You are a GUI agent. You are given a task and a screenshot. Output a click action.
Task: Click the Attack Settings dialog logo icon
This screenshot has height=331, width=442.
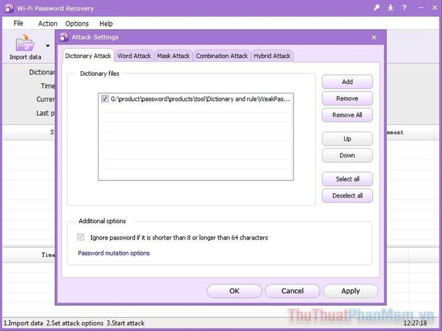[x=64, y=37]
